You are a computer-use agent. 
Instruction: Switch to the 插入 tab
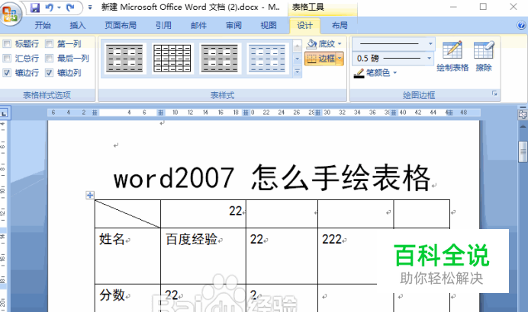click(78, 26)
